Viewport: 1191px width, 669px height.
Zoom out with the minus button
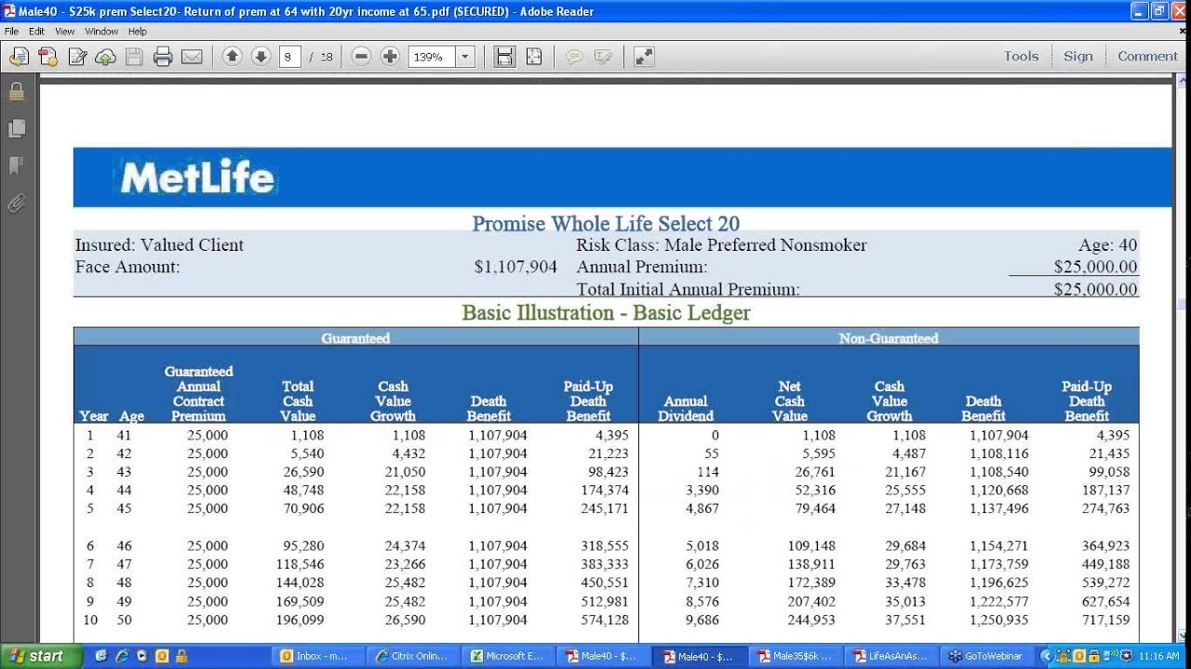coord(362,57)
